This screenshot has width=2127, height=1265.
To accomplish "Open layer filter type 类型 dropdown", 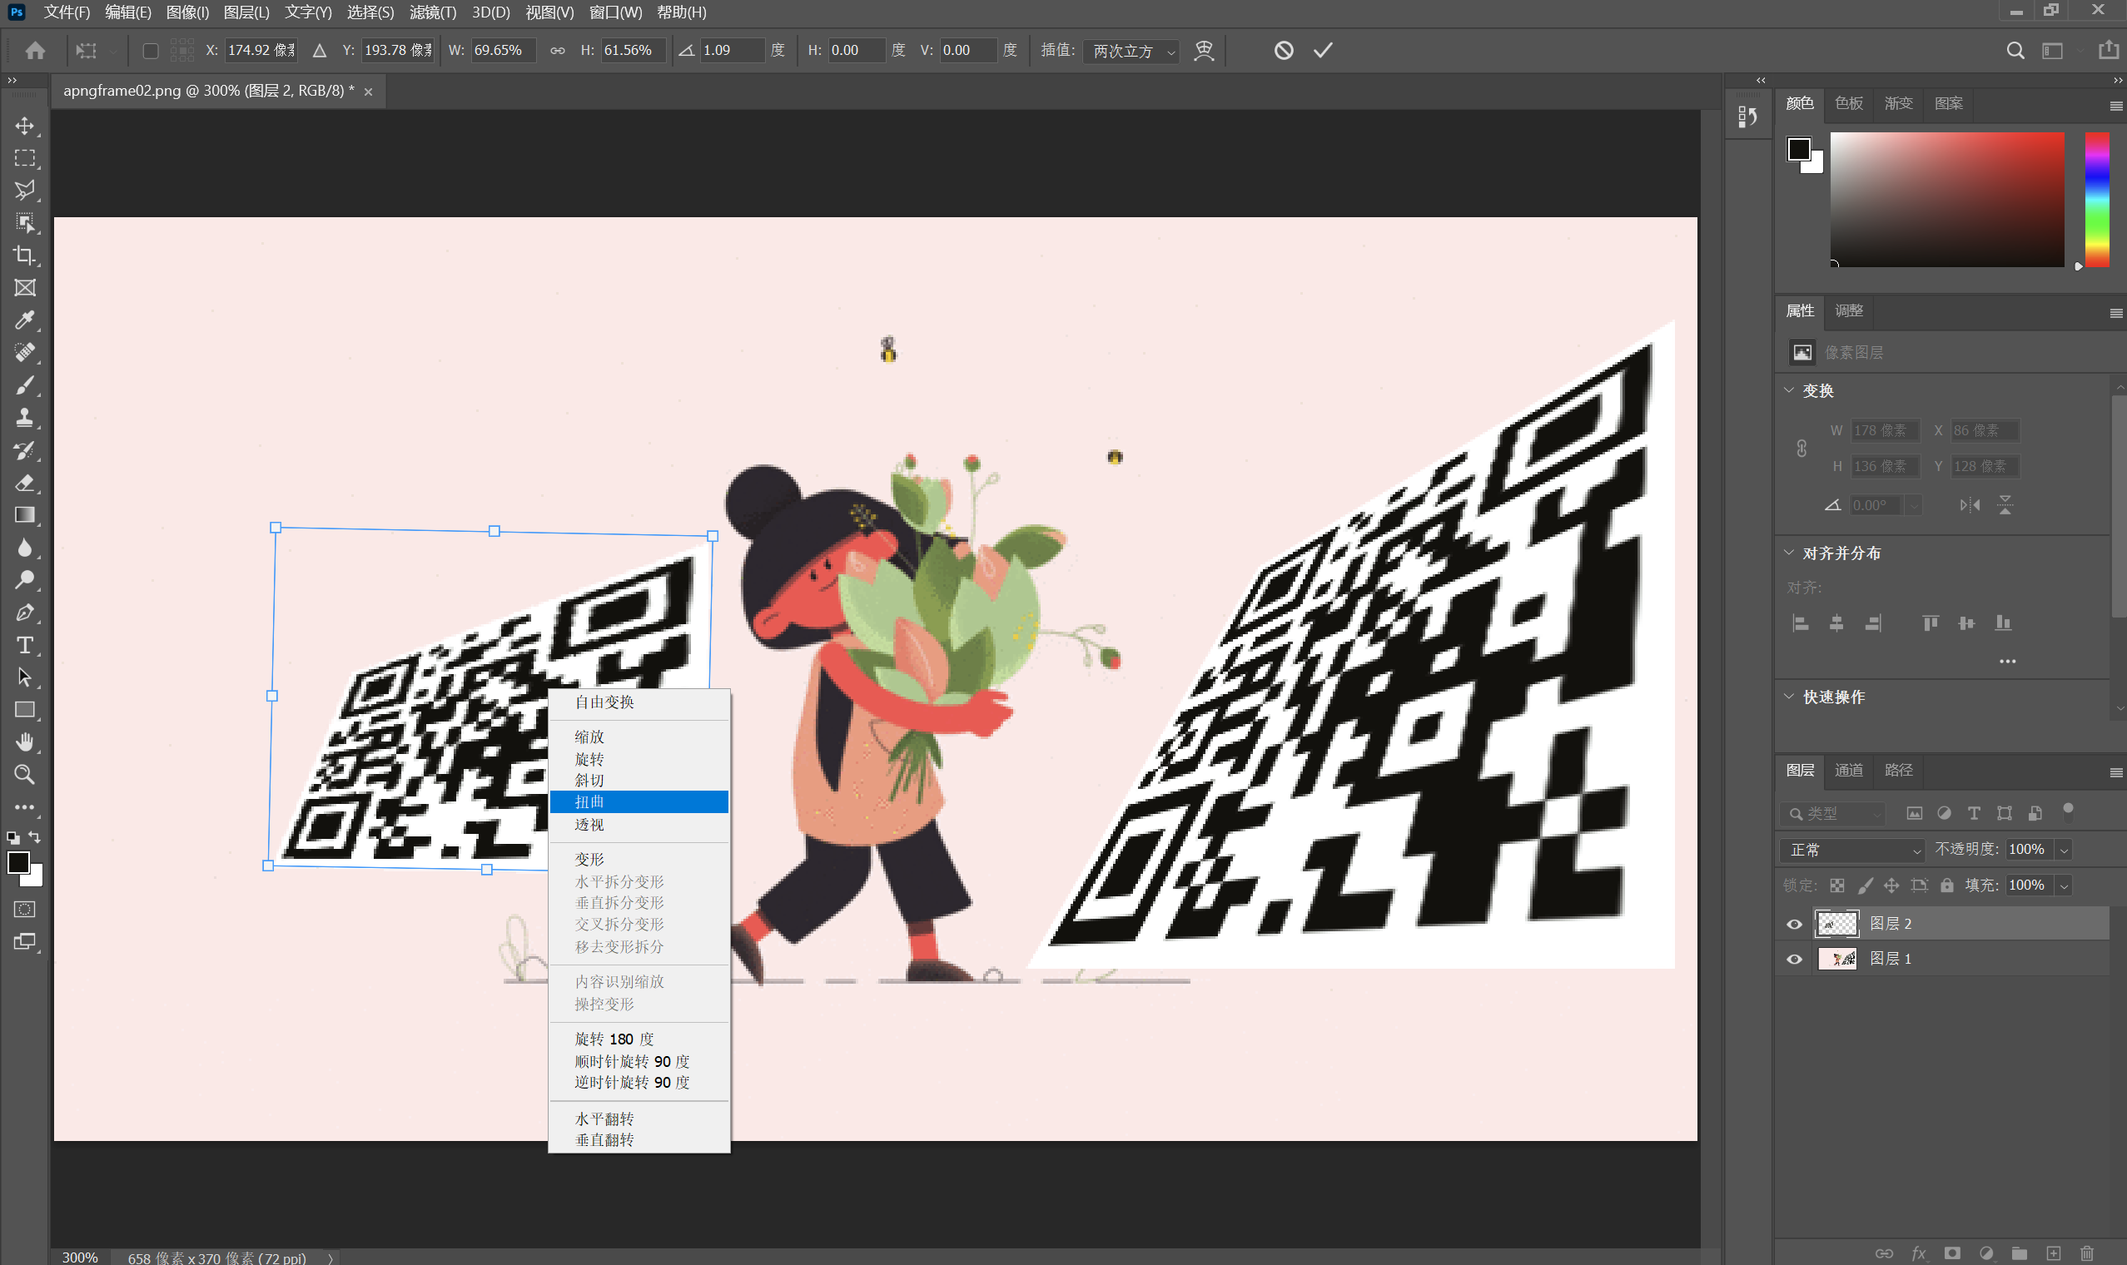I will tap(1832, 814).
